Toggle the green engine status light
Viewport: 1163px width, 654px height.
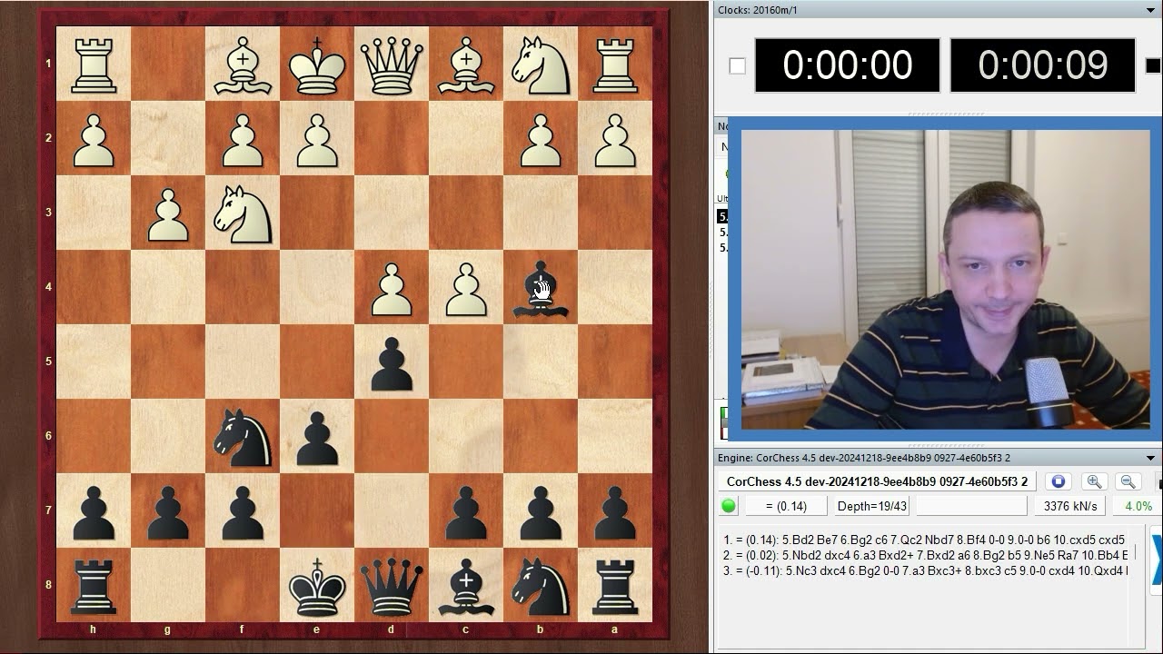click(728, 506)
